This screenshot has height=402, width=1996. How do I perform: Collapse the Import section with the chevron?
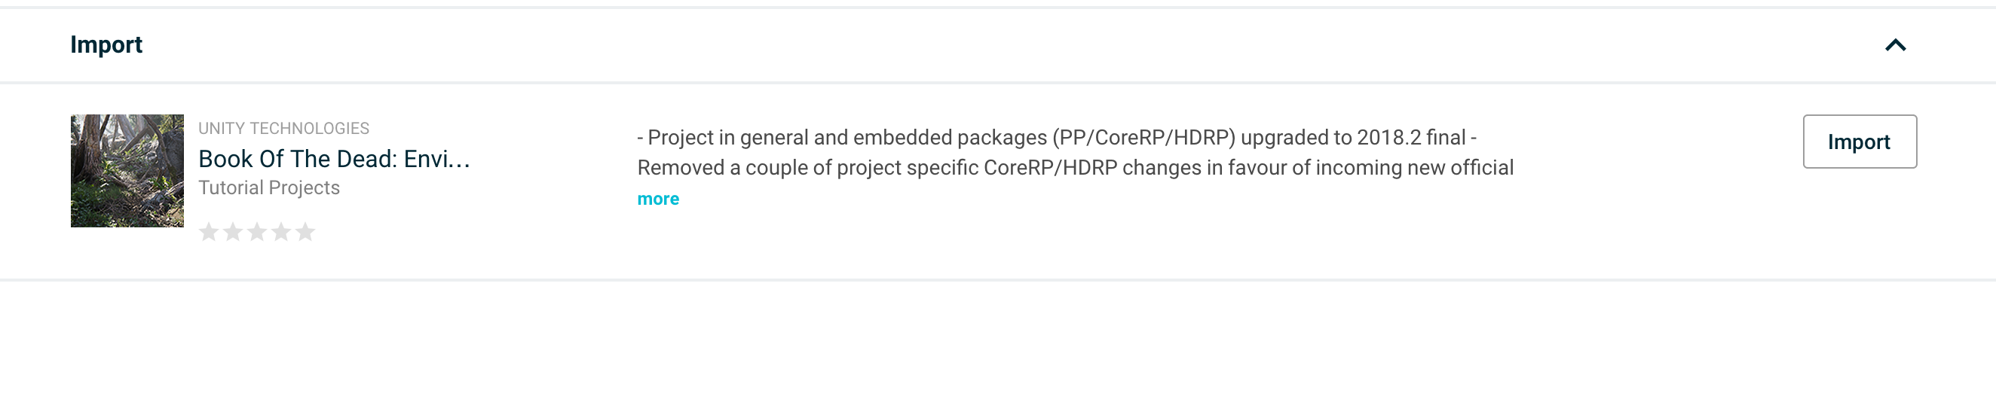click(x=1895, y=45)
